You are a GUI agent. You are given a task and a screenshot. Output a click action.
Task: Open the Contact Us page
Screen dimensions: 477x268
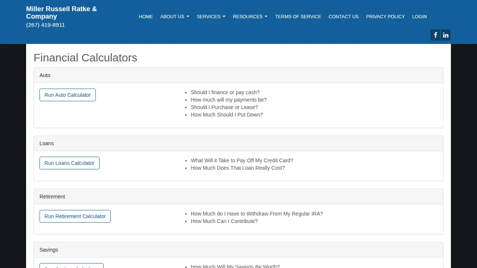click(x=344, y=16)
